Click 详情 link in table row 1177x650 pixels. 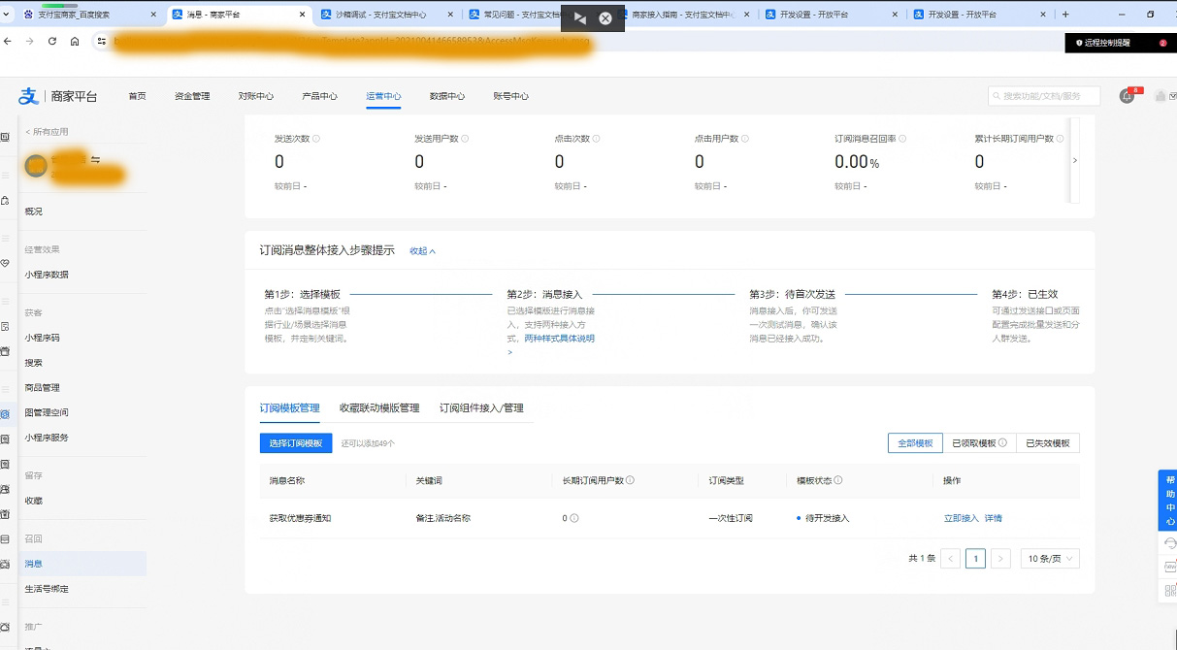pos(994,518)
